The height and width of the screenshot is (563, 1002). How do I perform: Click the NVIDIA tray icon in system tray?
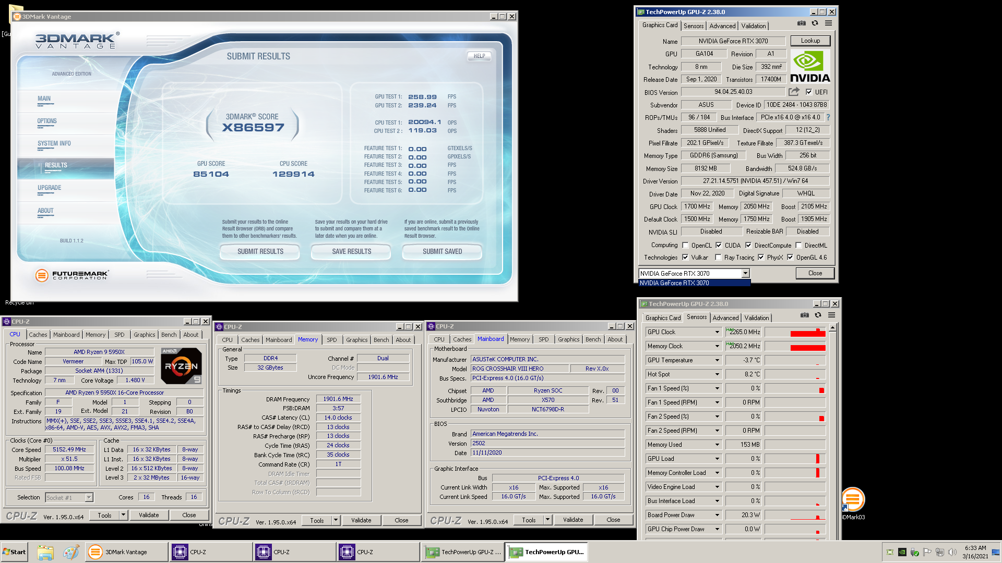point(902,552)
